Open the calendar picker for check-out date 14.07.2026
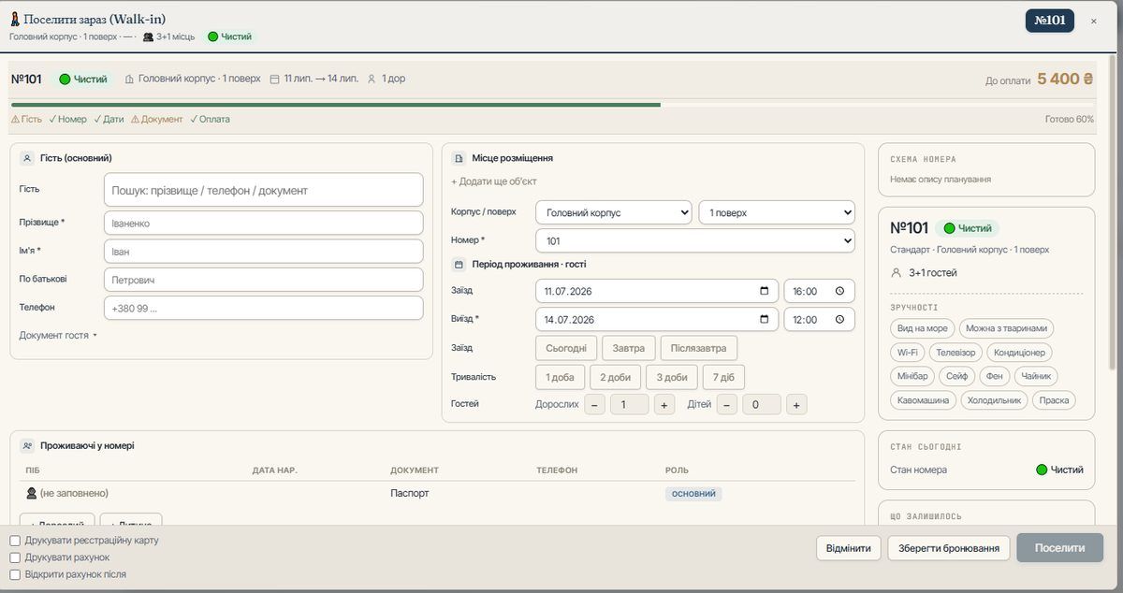Viewport: 1123px width, 593px height. click(765, 319)
